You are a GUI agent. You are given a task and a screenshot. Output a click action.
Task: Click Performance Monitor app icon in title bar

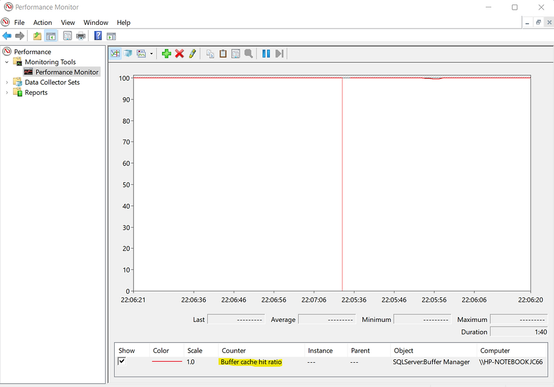pos(8,7)
